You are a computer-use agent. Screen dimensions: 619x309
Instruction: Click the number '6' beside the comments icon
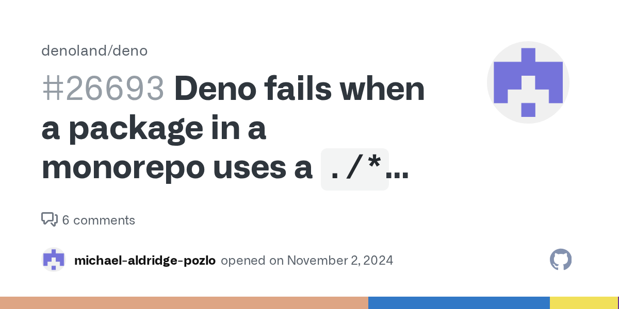point(66,220)
